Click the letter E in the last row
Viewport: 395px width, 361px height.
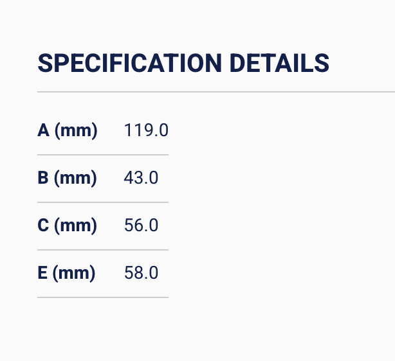pos(43,273)
